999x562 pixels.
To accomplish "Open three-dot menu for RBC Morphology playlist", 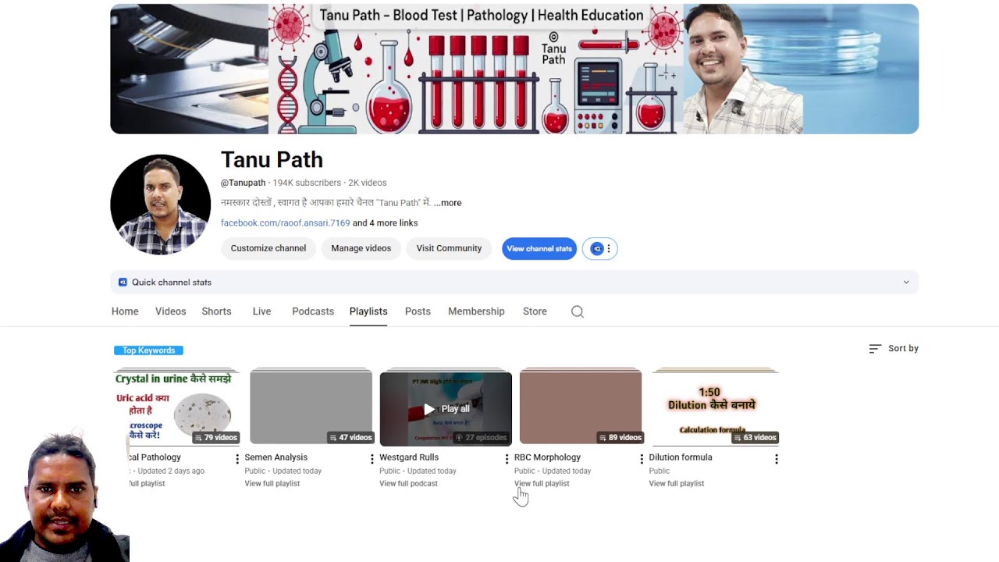I will pos(642,459).
